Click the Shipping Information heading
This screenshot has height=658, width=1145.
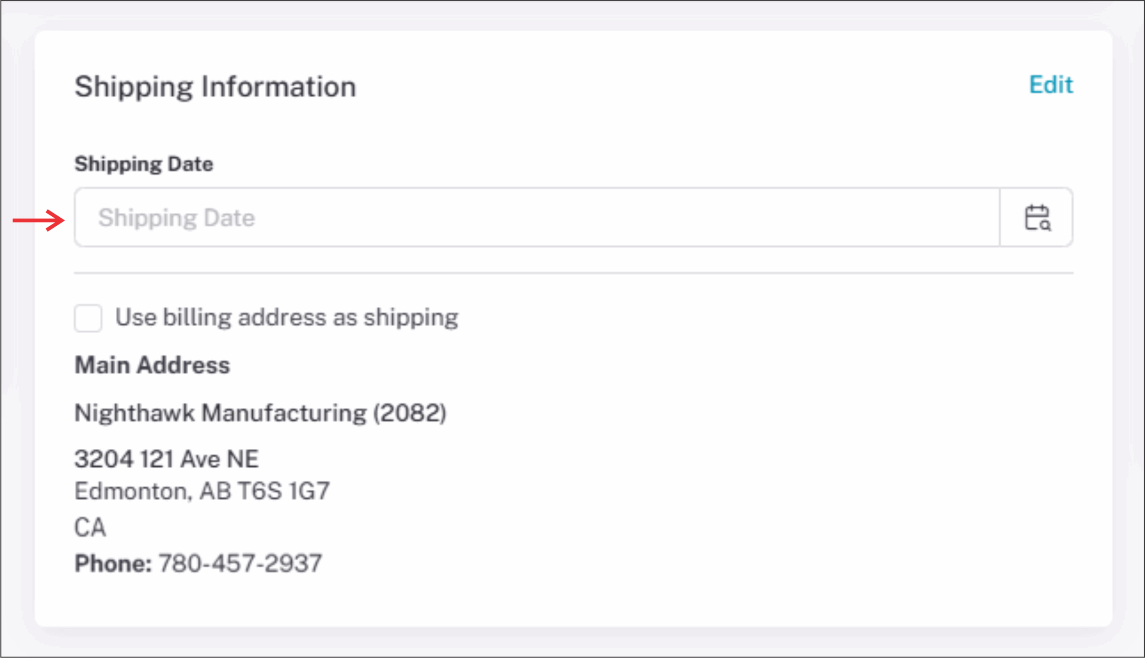coord(215,86)
